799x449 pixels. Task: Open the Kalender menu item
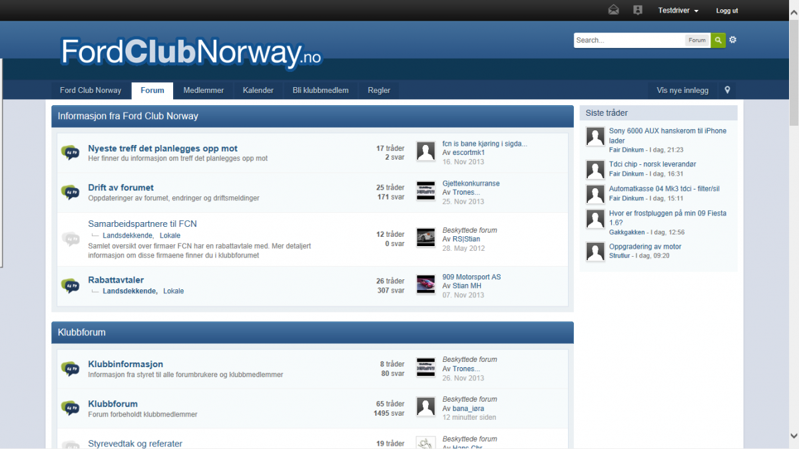point(258,90)
